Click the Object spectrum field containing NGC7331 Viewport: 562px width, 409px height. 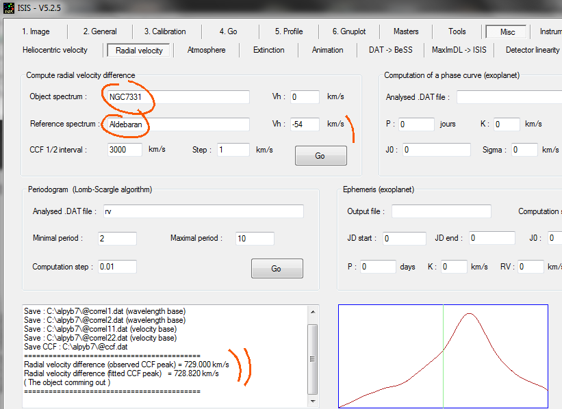178,97
